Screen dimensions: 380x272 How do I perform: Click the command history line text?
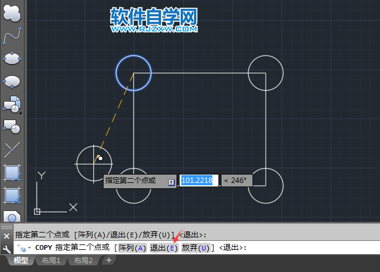click(111, 235)
